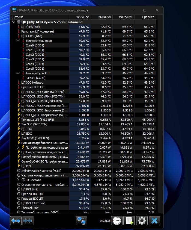Open sensor settings via the gear icon
Screen dimensions: 191x230
[x=142, y=220]
